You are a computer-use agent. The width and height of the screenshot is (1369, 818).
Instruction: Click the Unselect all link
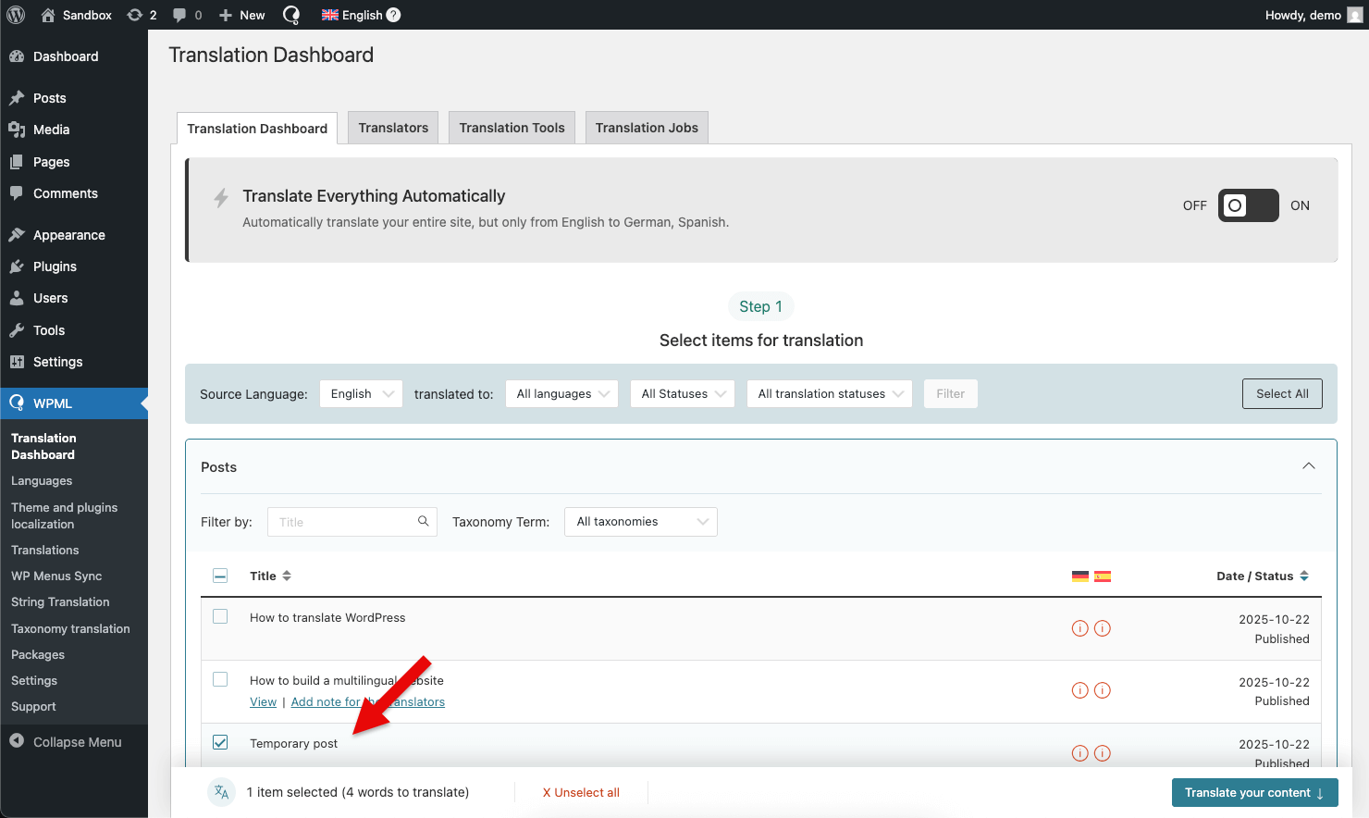pyautogui.click(x=581, y=793)
